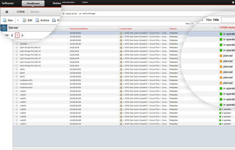Go to the home breadcrumb icon
235x150 pixels.
pos(7,12)
